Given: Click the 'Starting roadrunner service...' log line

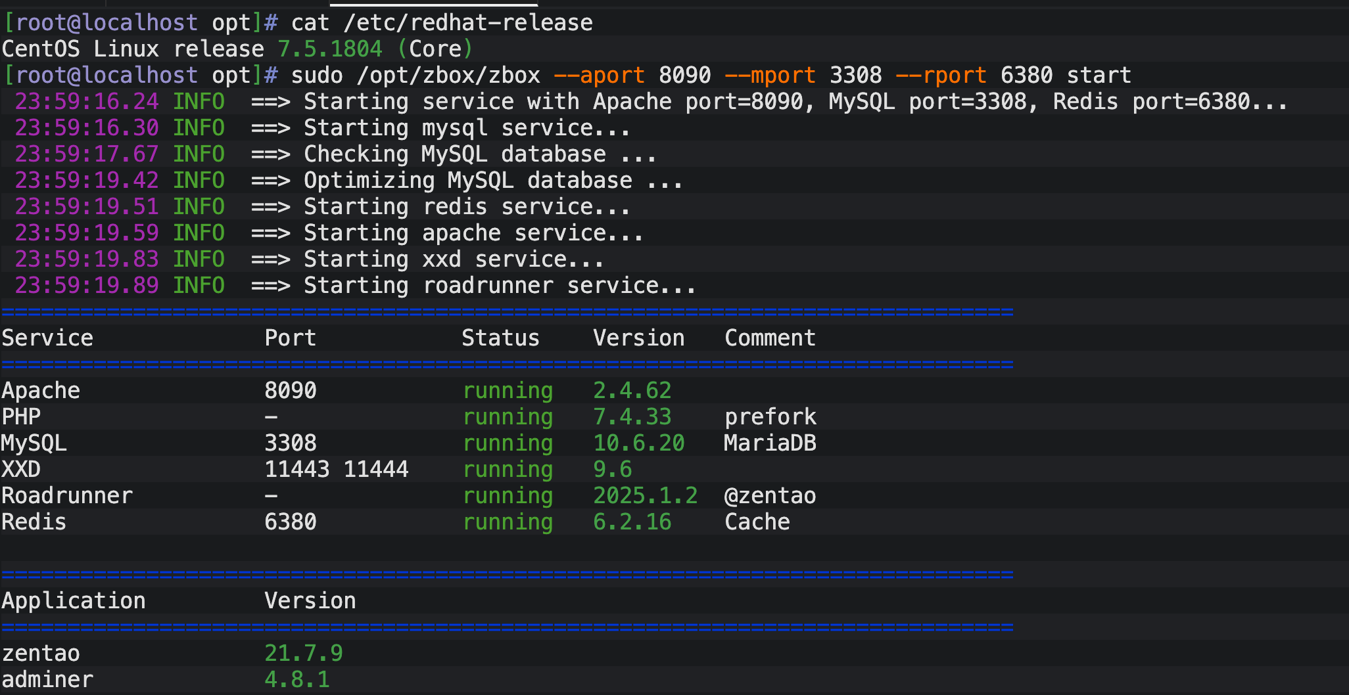Looking at the screenshot, I should (500, 286).
